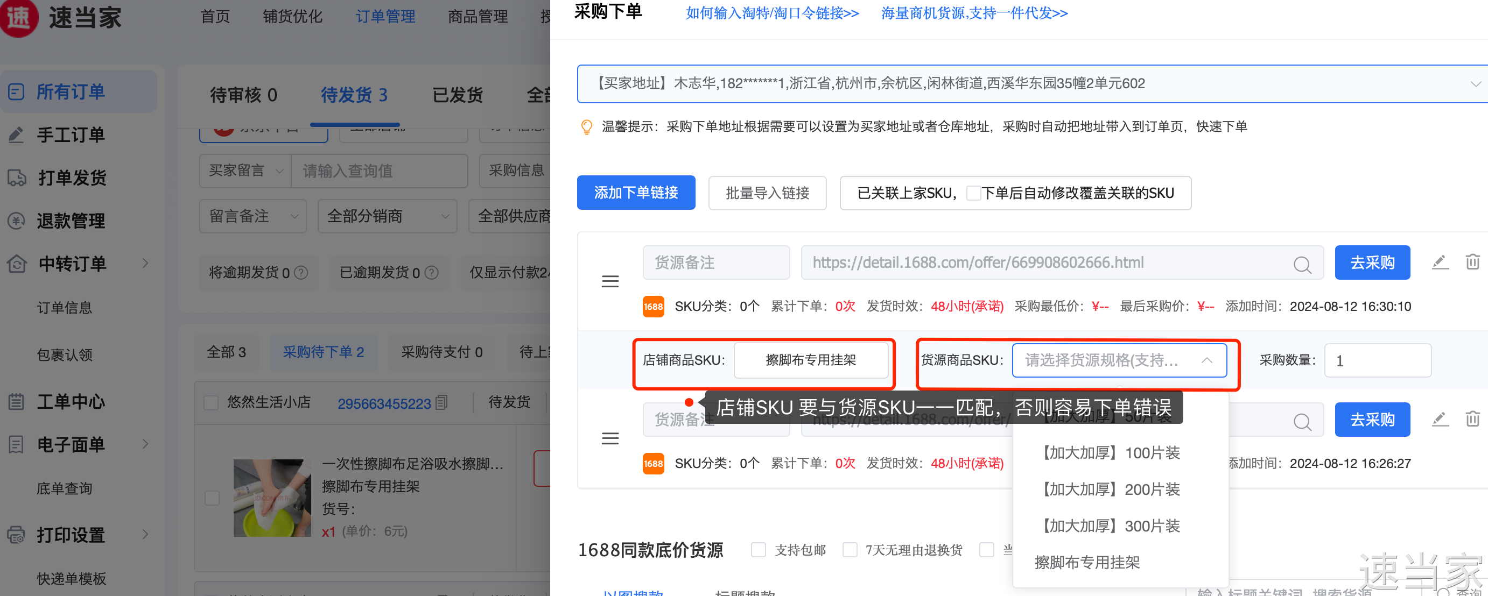Delete first source link with trash icon
Image resolution: width=1488 pixels, height=596 pixels.
coord(1472,262)
